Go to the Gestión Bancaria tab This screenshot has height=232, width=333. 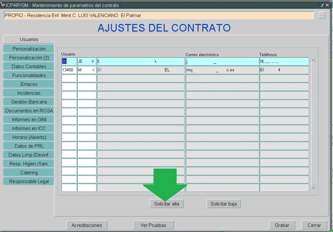[29, 102]
